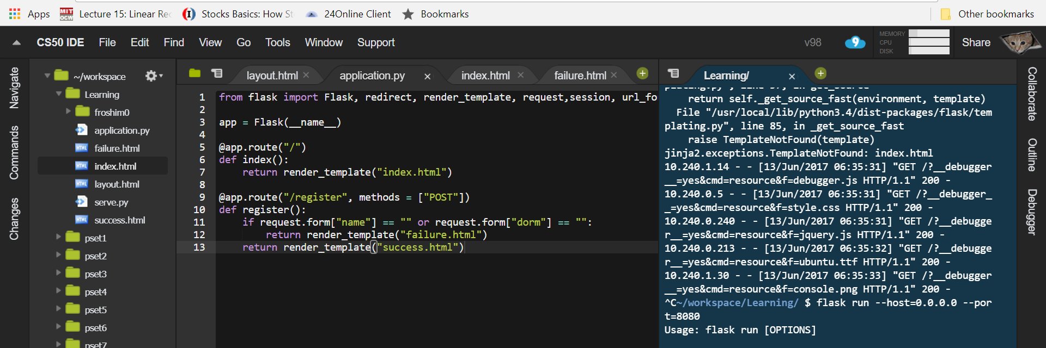
Task: Toggle the Navigate side panel
Action: click(x=14, y=88)
